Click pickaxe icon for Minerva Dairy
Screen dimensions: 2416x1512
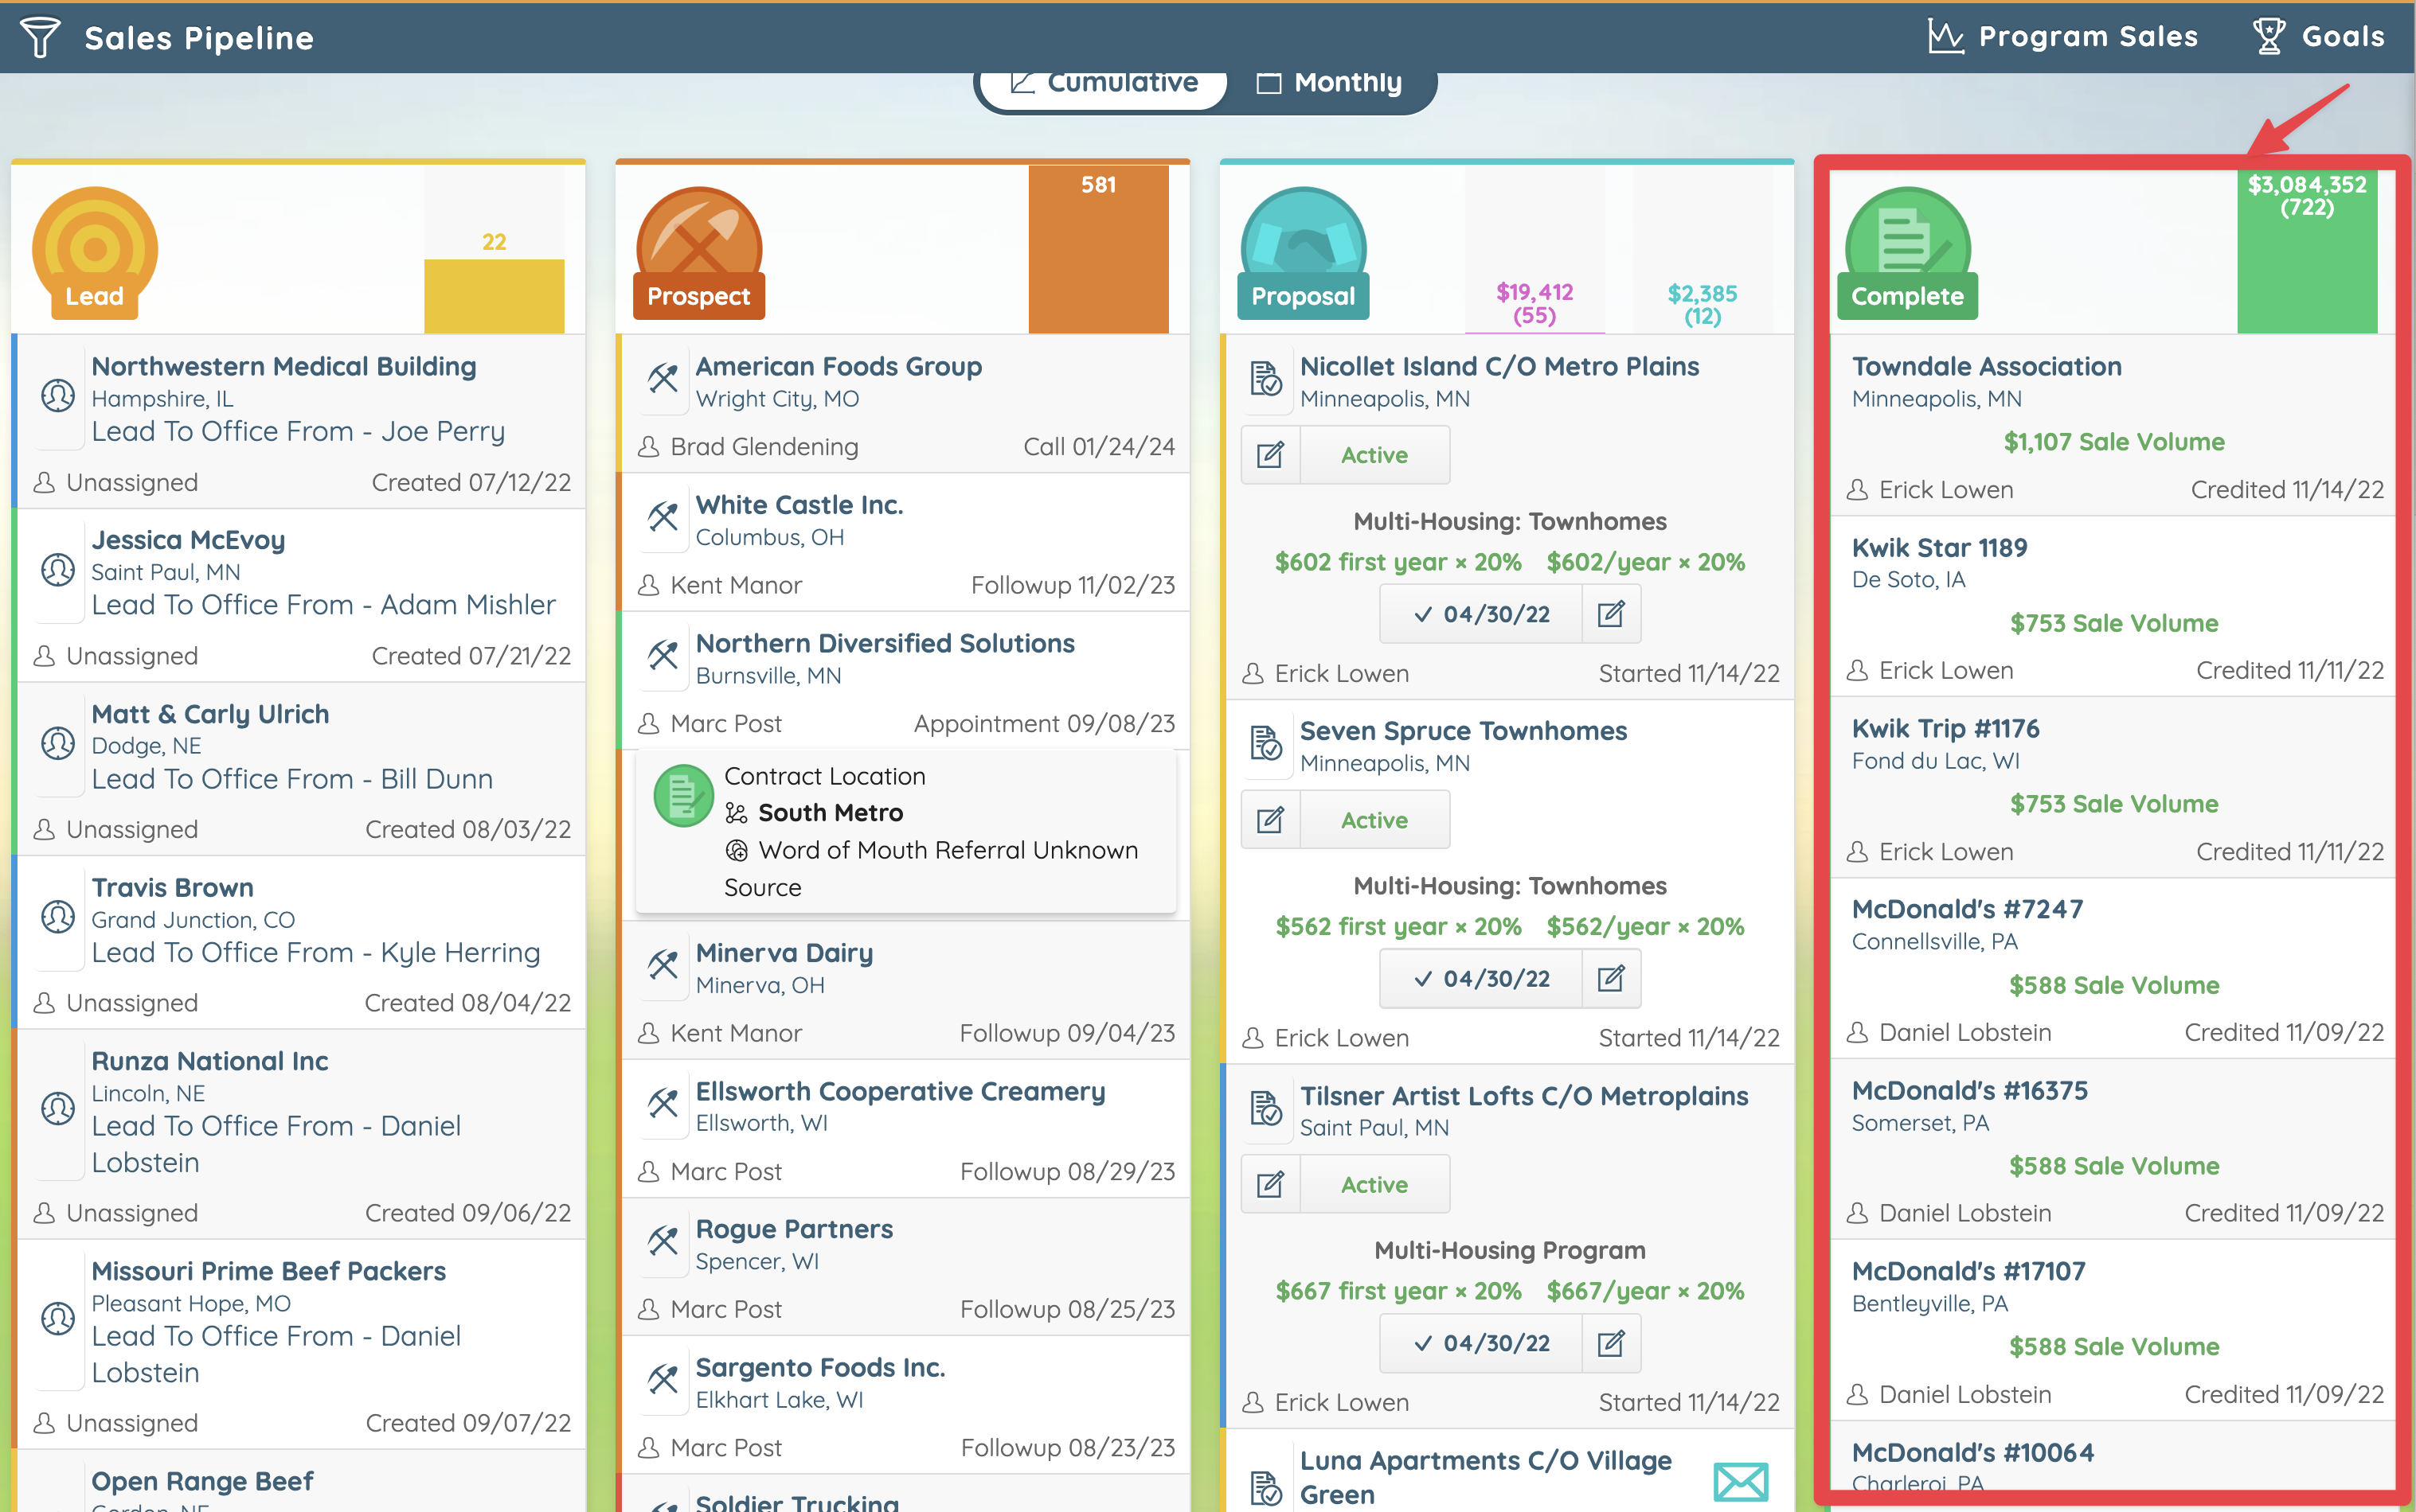click(663, 966)
